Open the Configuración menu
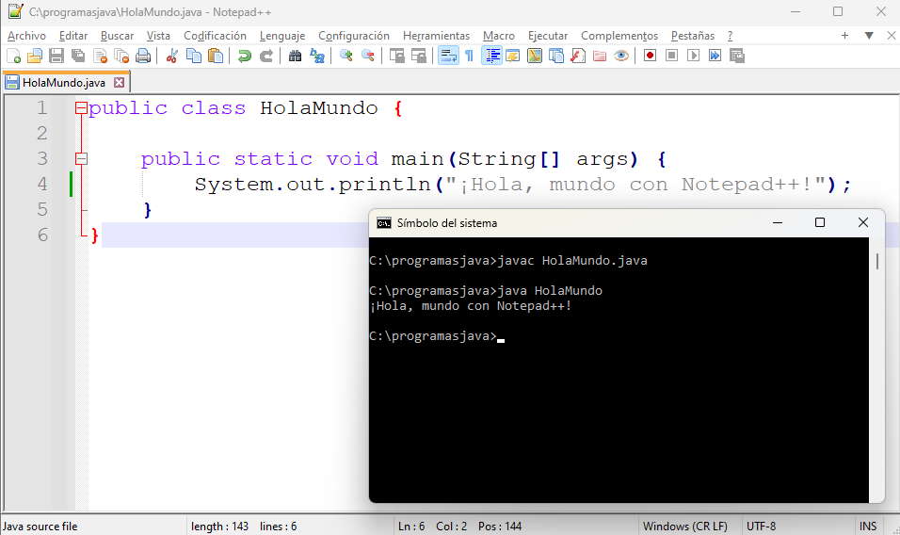Viewport: 900px width, 535px height. coord(354,36)
